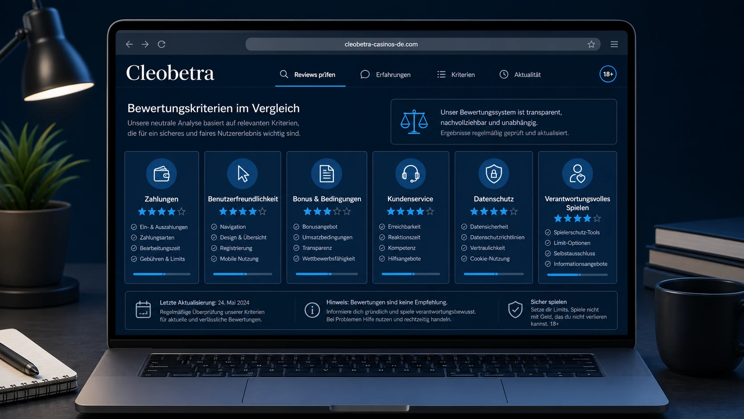Click the Bonus & Bedingungen card title
744x419 pixels.
coord(327,199)
